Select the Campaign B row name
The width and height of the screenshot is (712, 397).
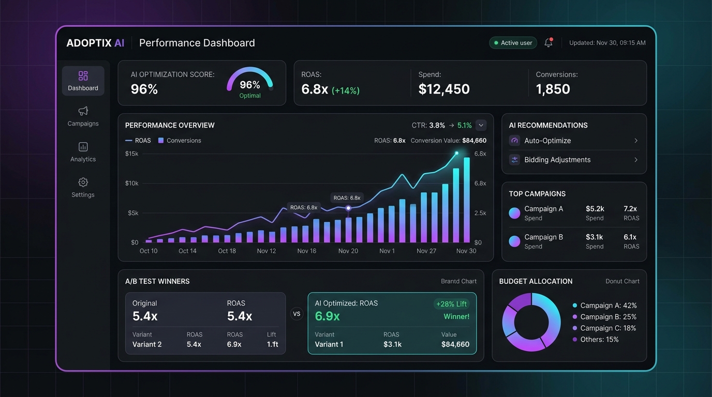click(x=543, y=237)
